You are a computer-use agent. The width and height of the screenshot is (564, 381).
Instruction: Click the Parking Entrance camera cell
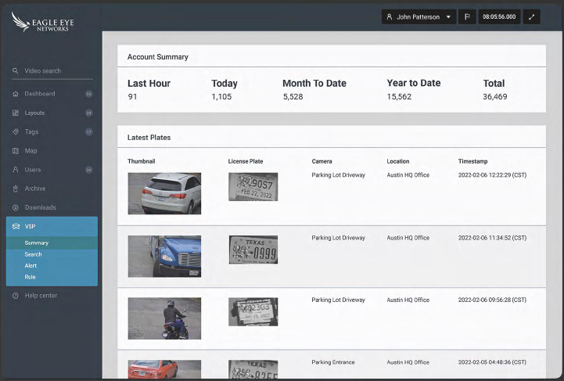tap(333, 362)
